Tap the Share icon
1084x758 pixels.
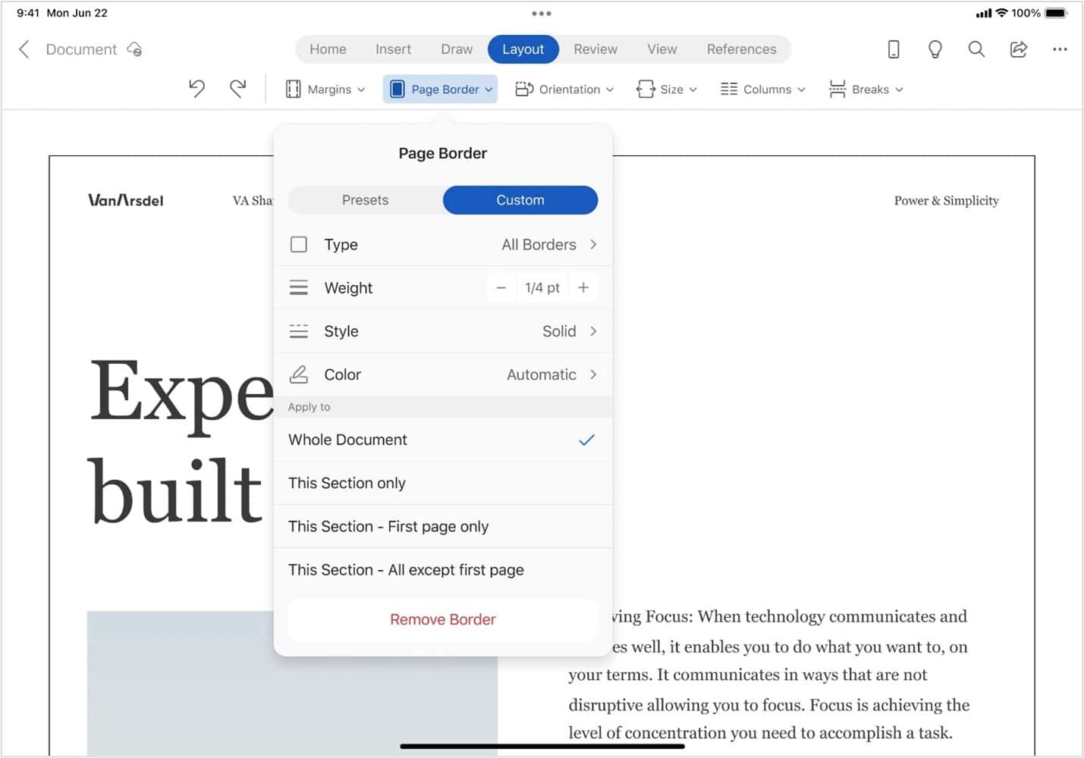(1018, 49)
